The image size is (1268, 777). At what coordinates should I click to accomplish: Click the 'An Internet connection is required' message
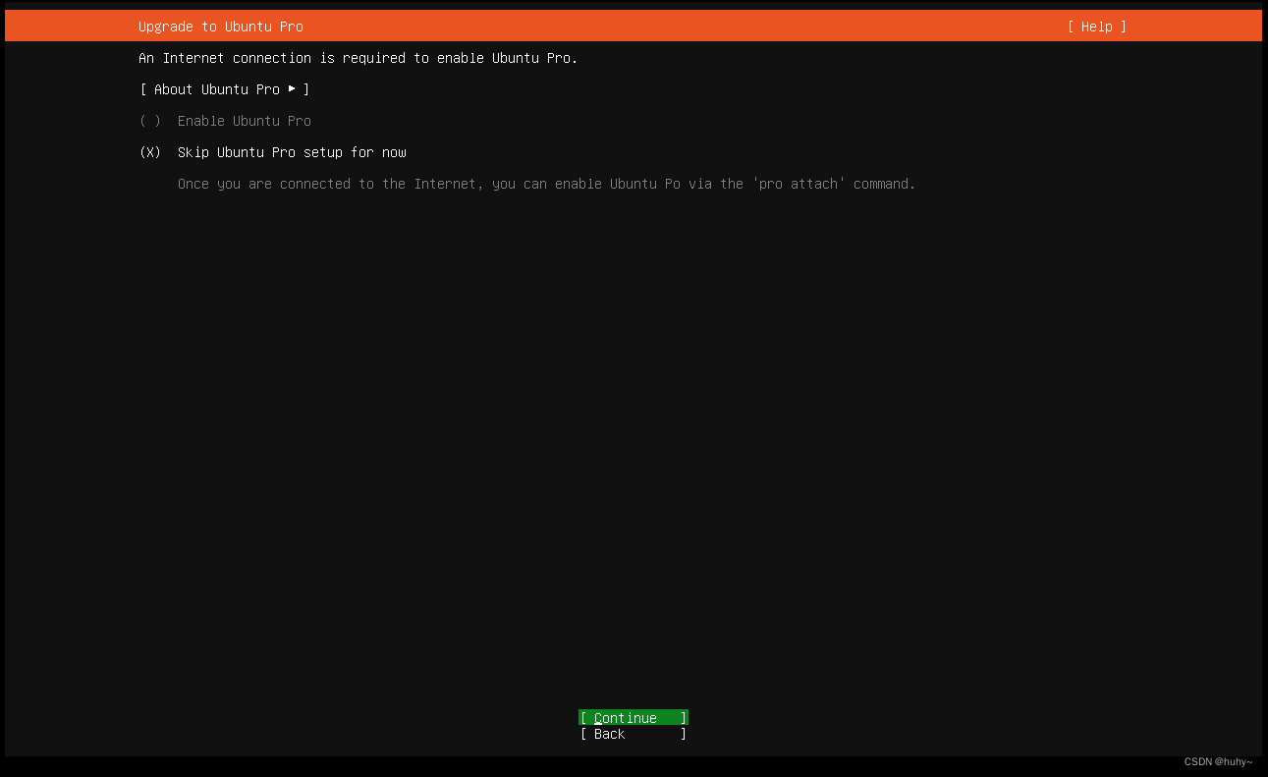[x=358, y=58]
